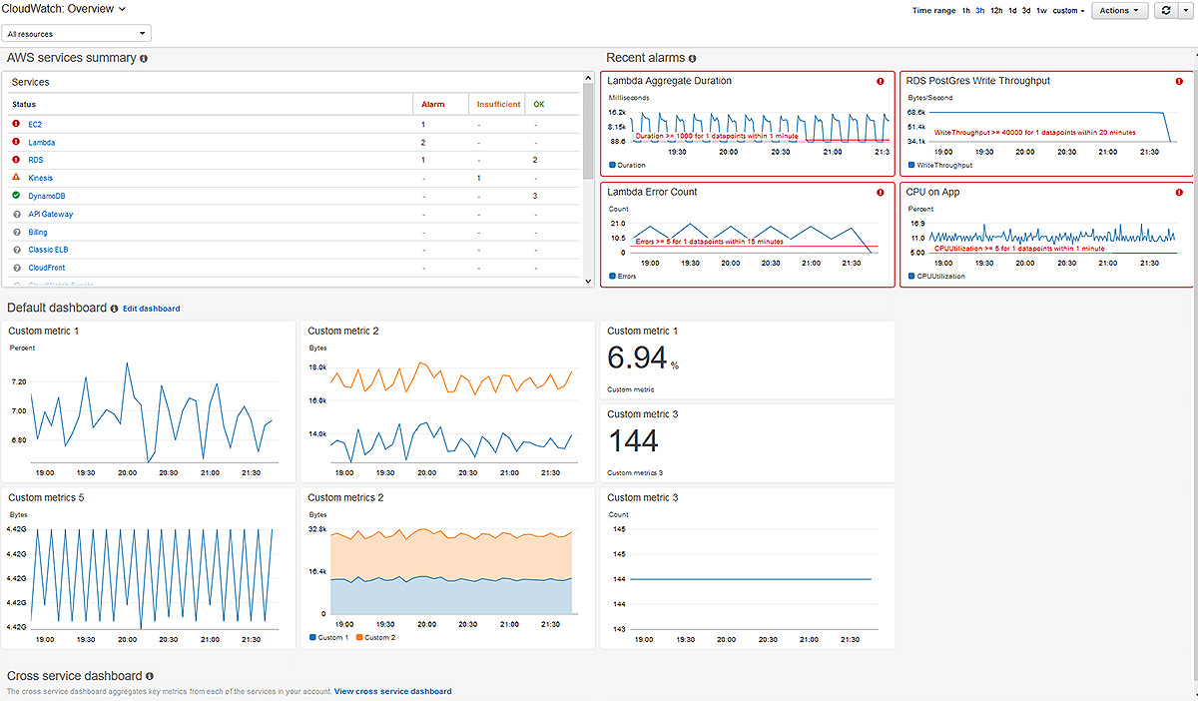Set time range to 1h

[x=965, y=11]
